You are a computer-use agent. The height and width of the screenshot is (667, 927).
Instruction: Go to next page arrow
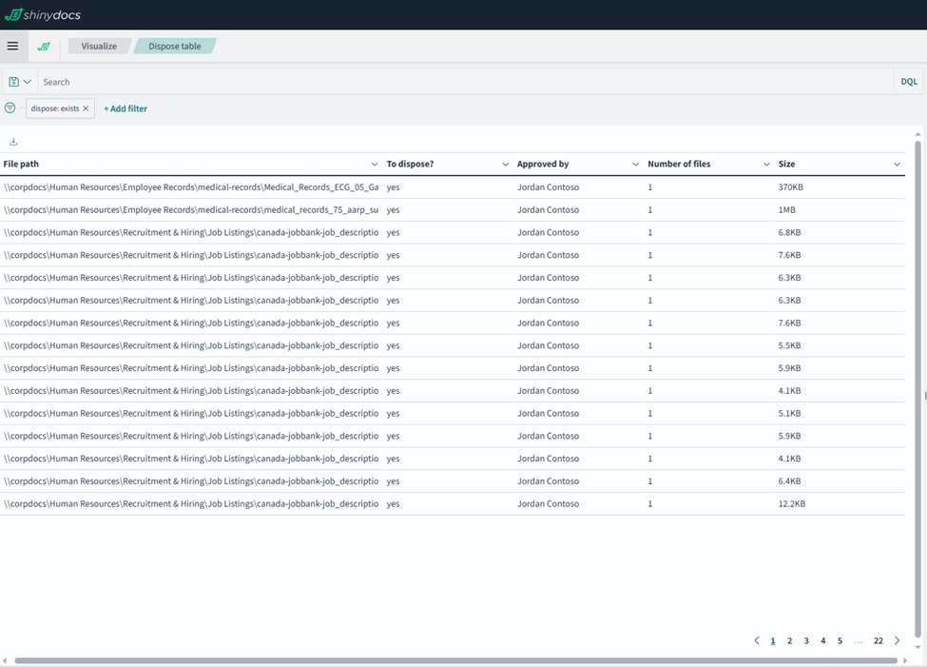897,640
